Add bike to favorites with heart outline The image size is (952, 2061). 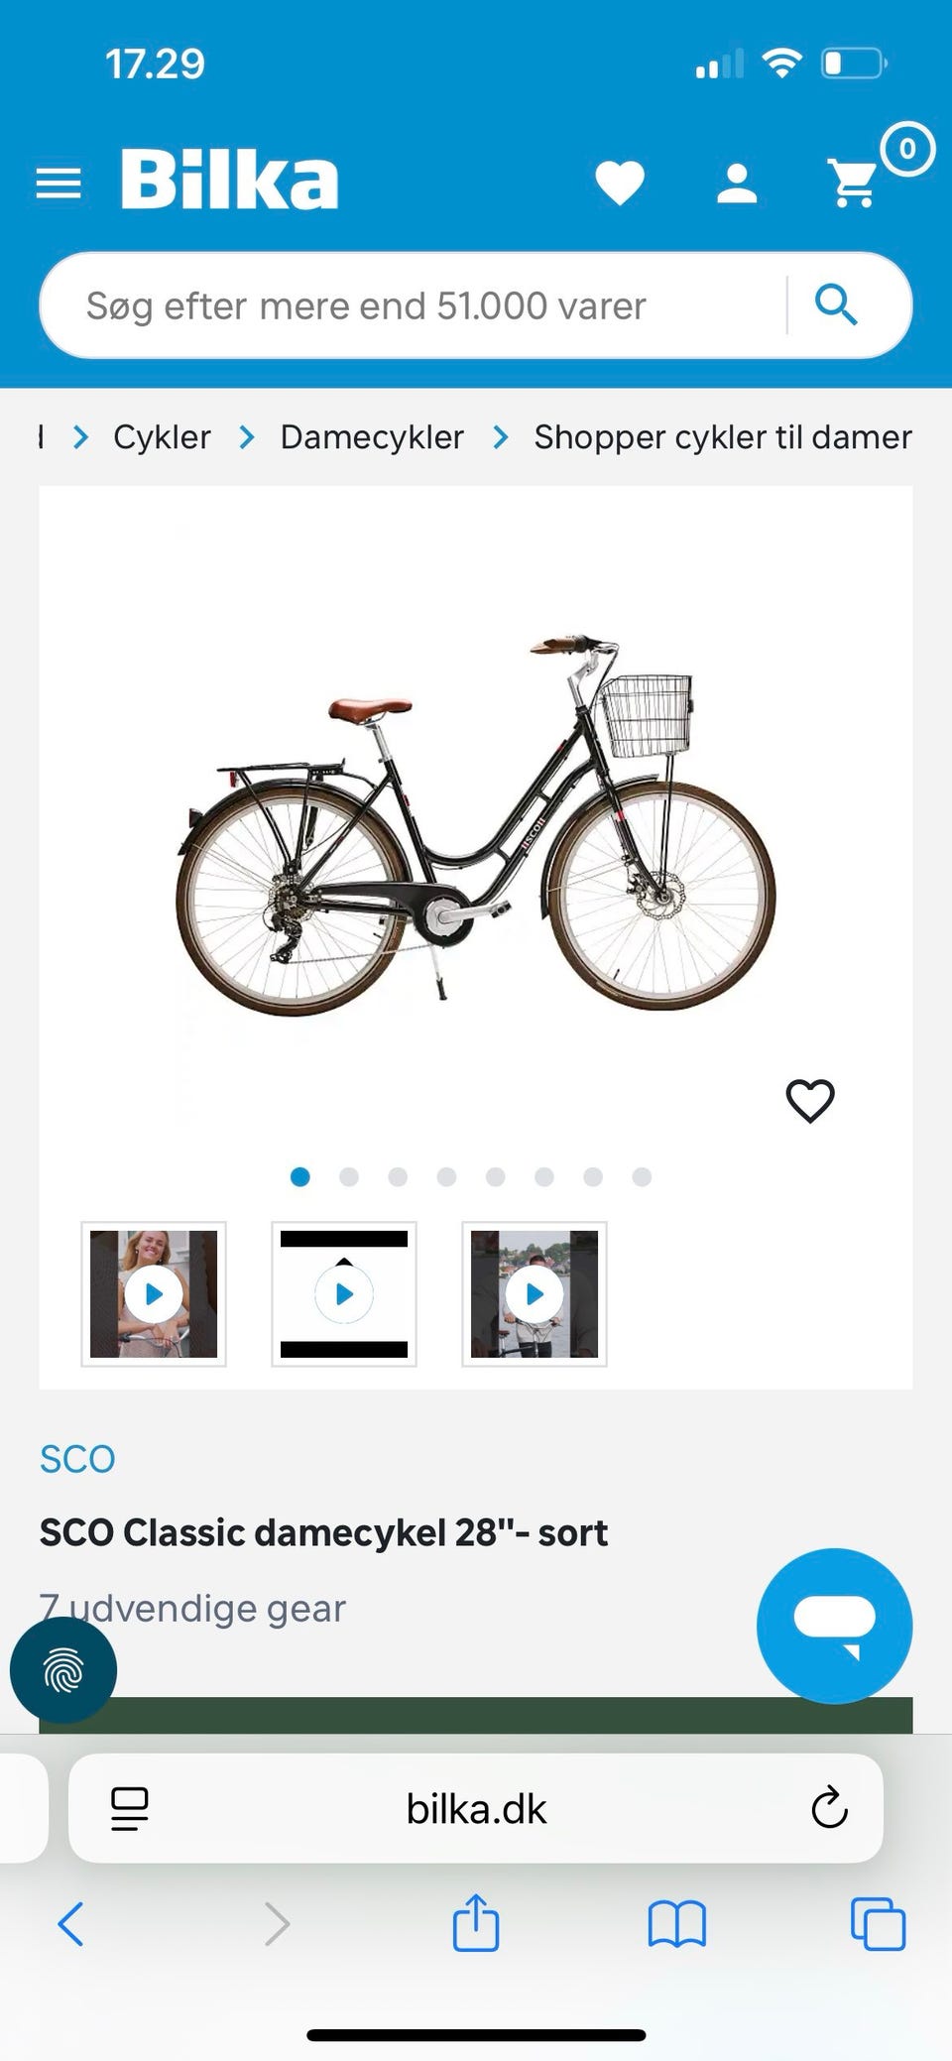(810, 1101)
